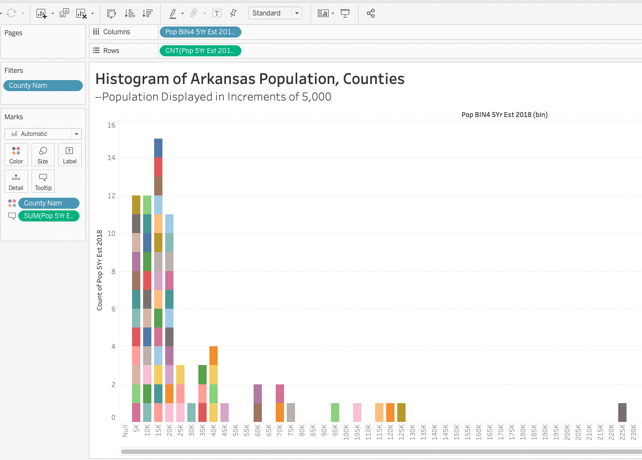
Task: Click the Clear Sheet icon
Action: pos(82,13)
